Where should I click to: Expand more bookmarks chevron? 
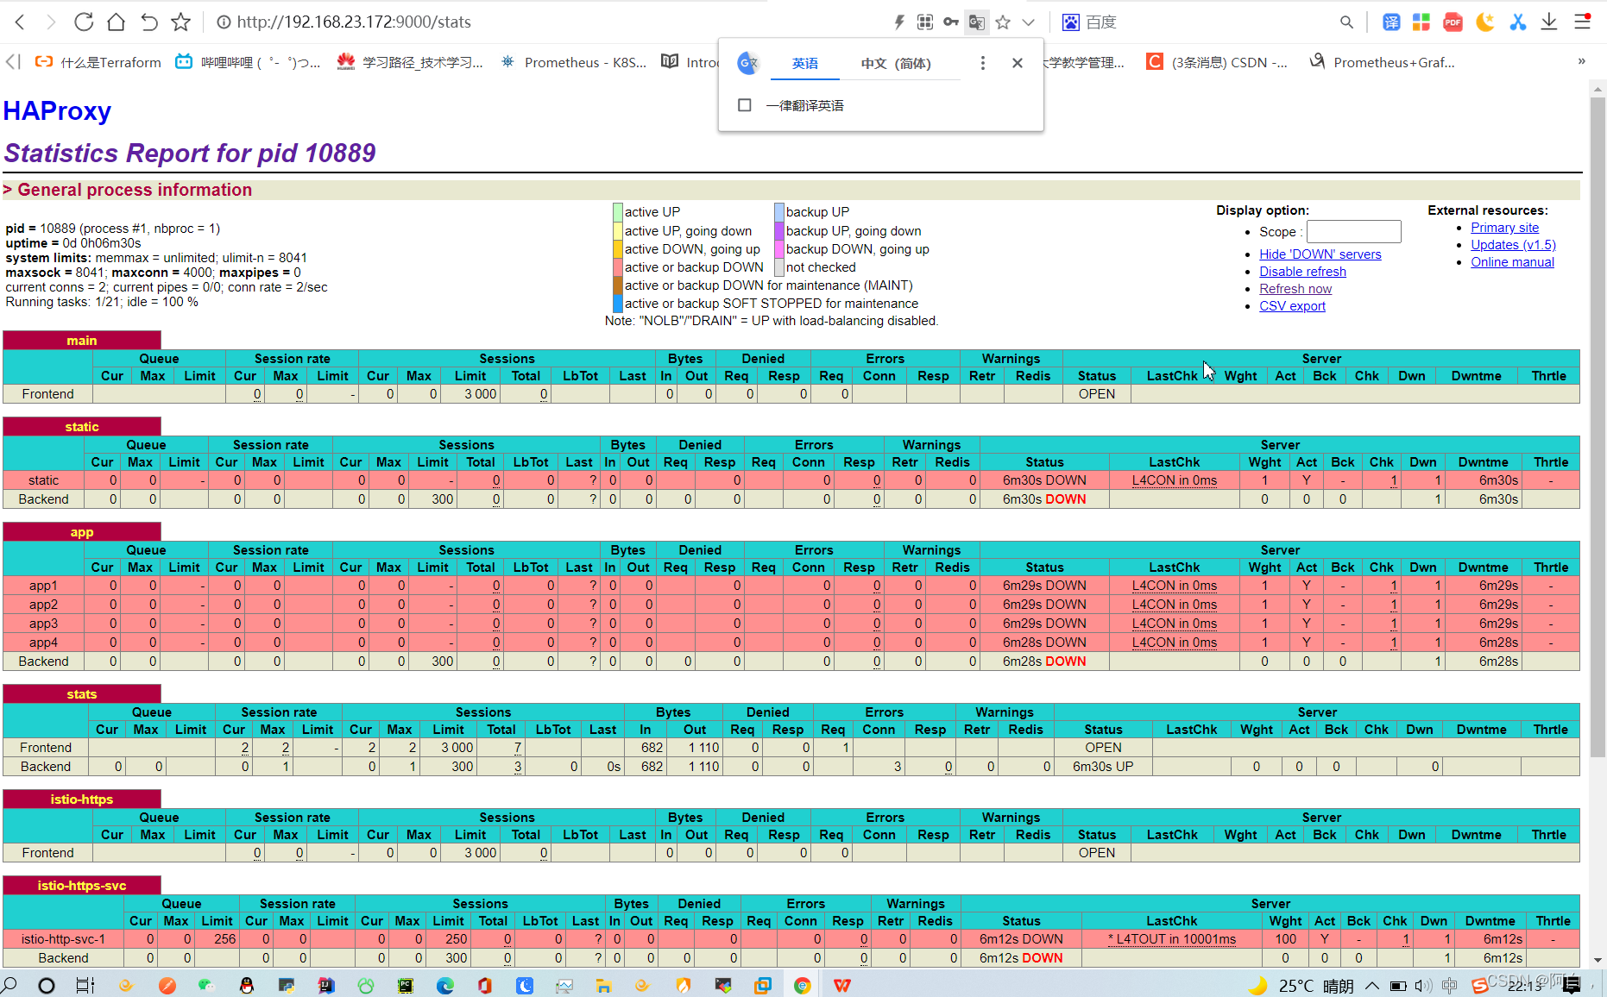tap(1581, 61)
